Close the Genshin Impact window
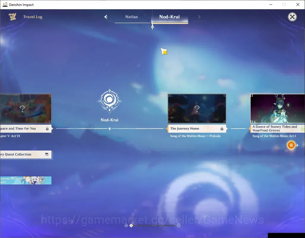Screen dimensions: 305x238 (298, 4)
